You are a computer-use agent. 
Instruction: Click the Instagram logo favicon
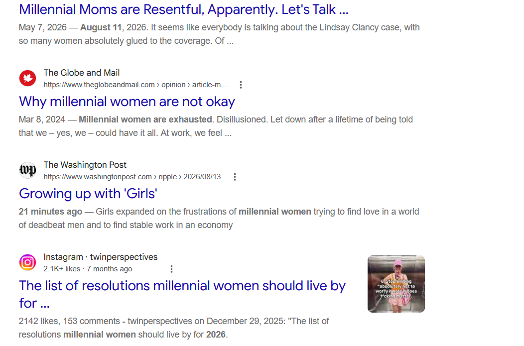(28, 262)
